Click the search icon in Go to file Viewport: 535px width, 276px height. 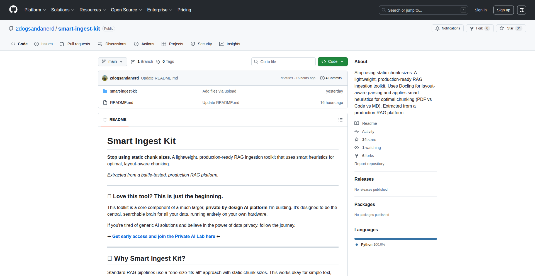(x=256, y=62)
